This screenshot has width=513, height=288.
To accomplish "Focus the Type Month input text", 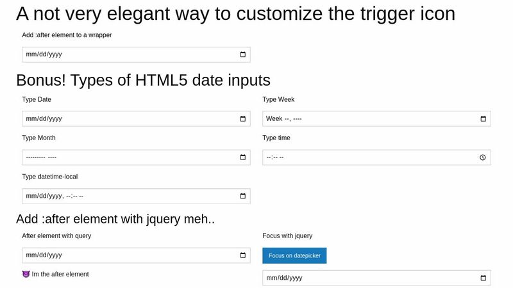I will pos(136,157).
